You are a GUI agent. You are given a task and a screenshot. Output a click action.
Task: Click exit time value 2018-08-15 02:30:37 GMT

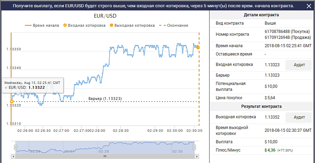(288, 130)
